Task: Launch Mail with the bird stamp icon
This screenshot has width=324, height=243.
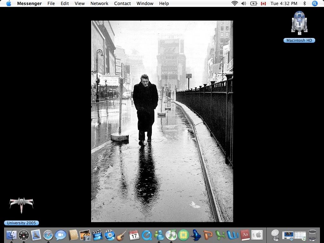Action: tap(36, 235)
